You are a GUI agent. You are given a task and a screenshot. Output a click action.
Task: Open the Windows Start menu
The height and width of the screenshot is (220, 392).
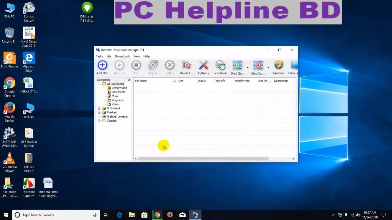6,215
